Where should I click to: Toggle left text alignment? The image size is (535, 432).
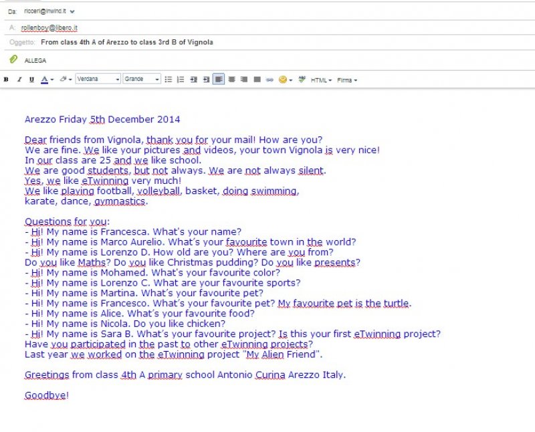(x=219, y=80)
